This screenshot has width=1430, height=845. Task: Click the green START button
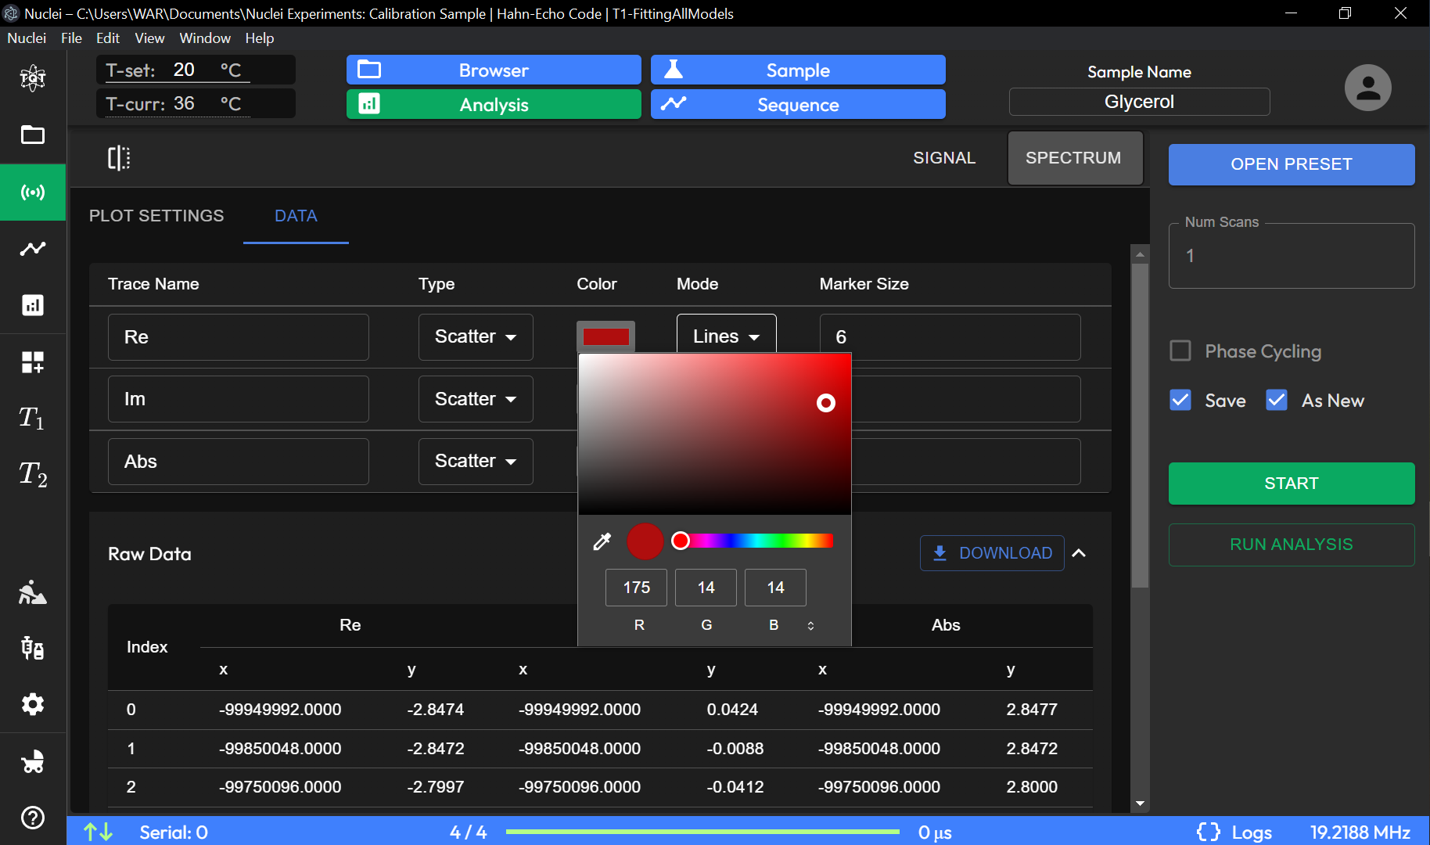[x=1292, y=484]
